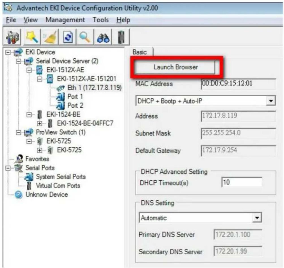The height and width of the screenshot is (268, 284).
Task: Collapse the EKI-1512X-AE model branch
Action: [x=29, y=70]
